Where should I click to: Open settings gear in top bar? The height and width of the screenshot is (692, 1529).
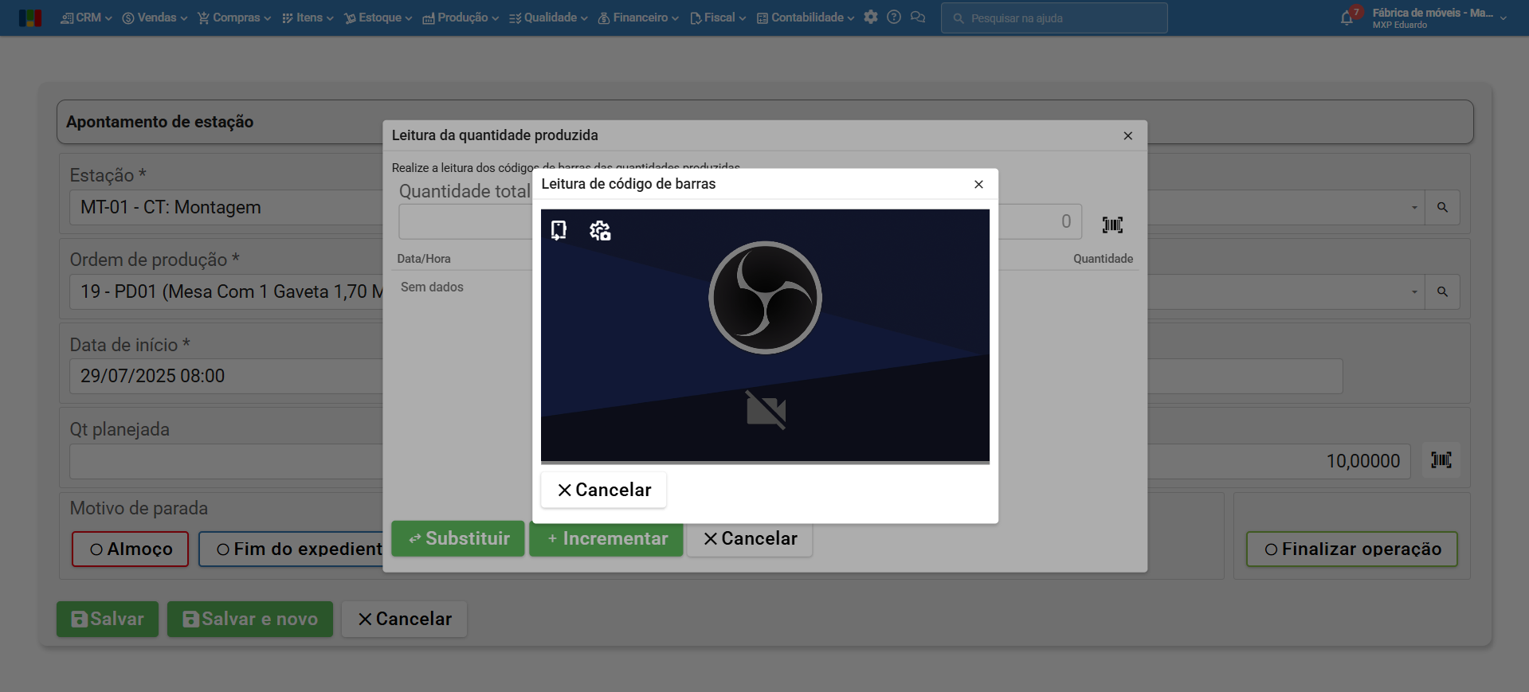(x=871, y=17)
